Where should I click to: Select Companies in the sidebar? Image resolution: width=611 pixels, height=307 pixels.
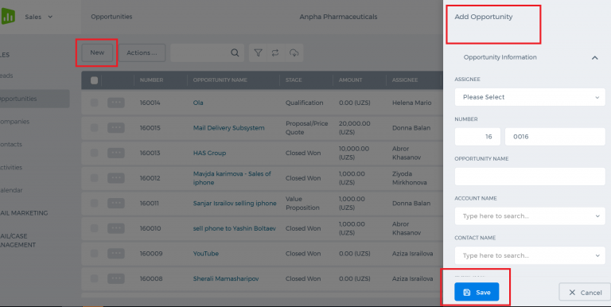click(x=15, y=122)
